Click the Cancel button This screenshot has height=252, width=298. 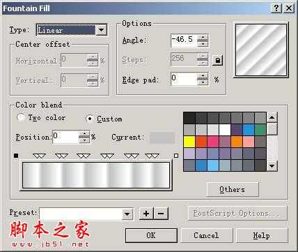pos(206,235)
